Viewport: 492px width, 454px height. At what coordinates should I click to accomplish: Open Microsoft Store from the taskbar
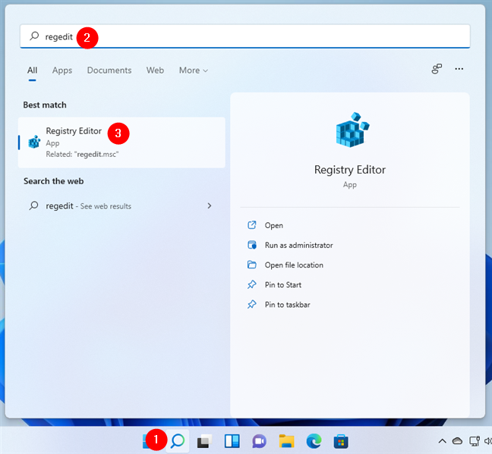tap(341, 441)
